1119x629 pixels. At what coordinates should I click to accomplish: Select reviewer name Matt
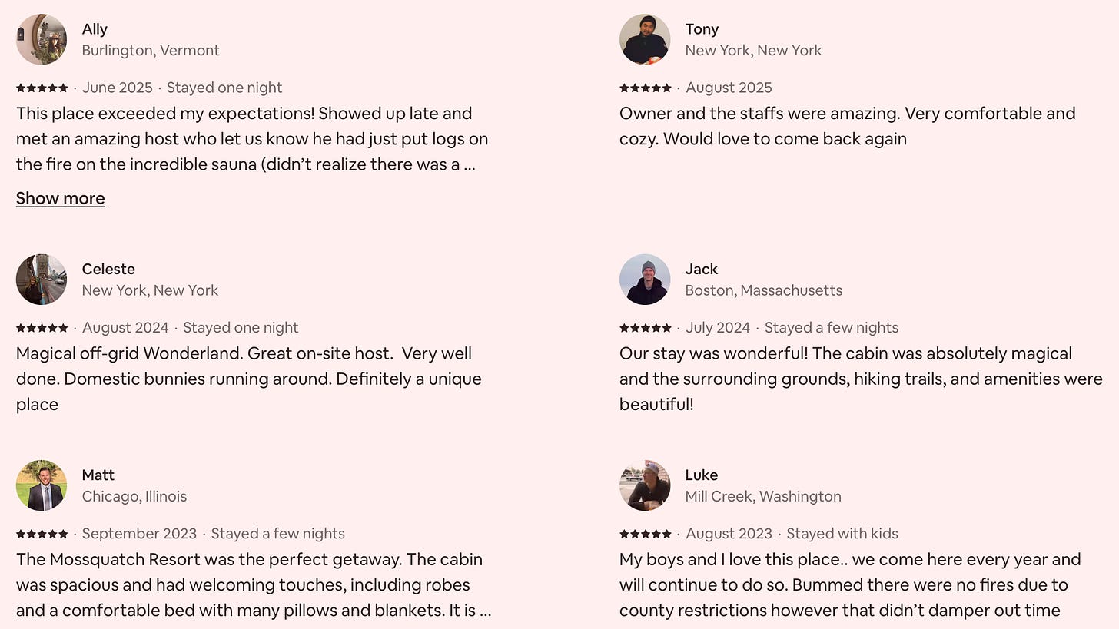(98, 475)
